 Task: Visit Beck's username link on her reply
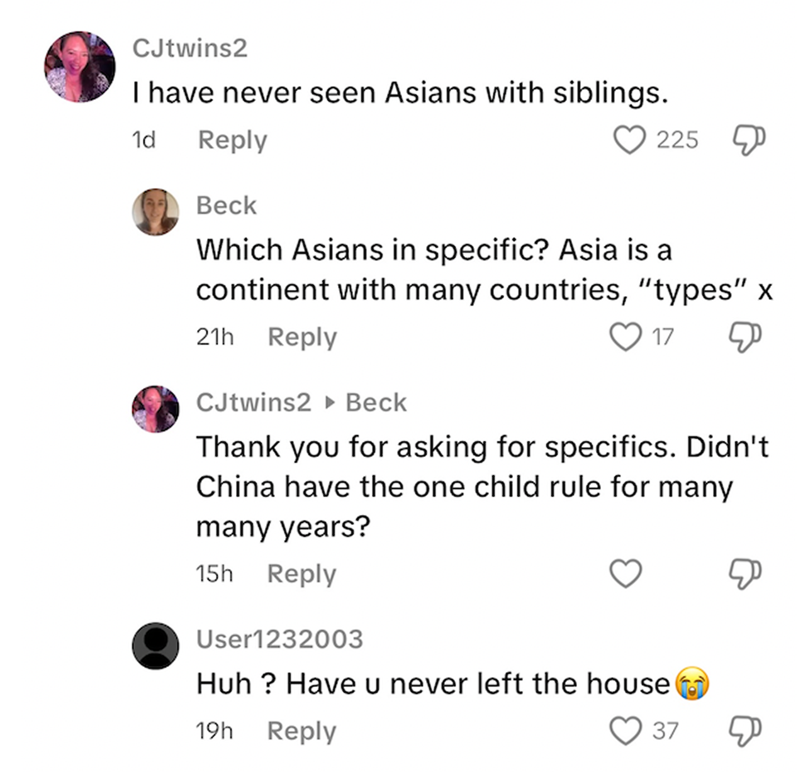[227, 206]
